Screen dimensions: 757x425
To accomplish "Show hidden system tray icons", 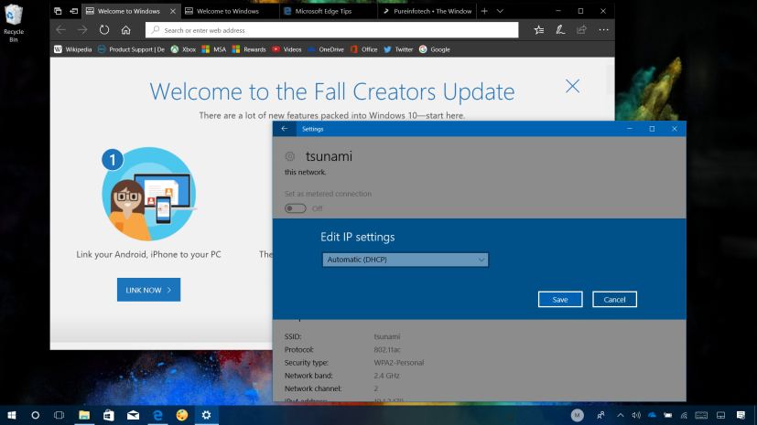I will (x=621, y=415).
